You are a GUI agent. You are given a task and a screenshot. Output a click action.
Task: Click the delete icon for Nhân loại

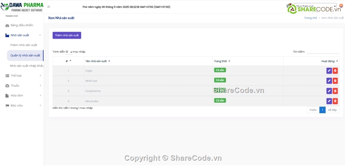tap(335, 81)
